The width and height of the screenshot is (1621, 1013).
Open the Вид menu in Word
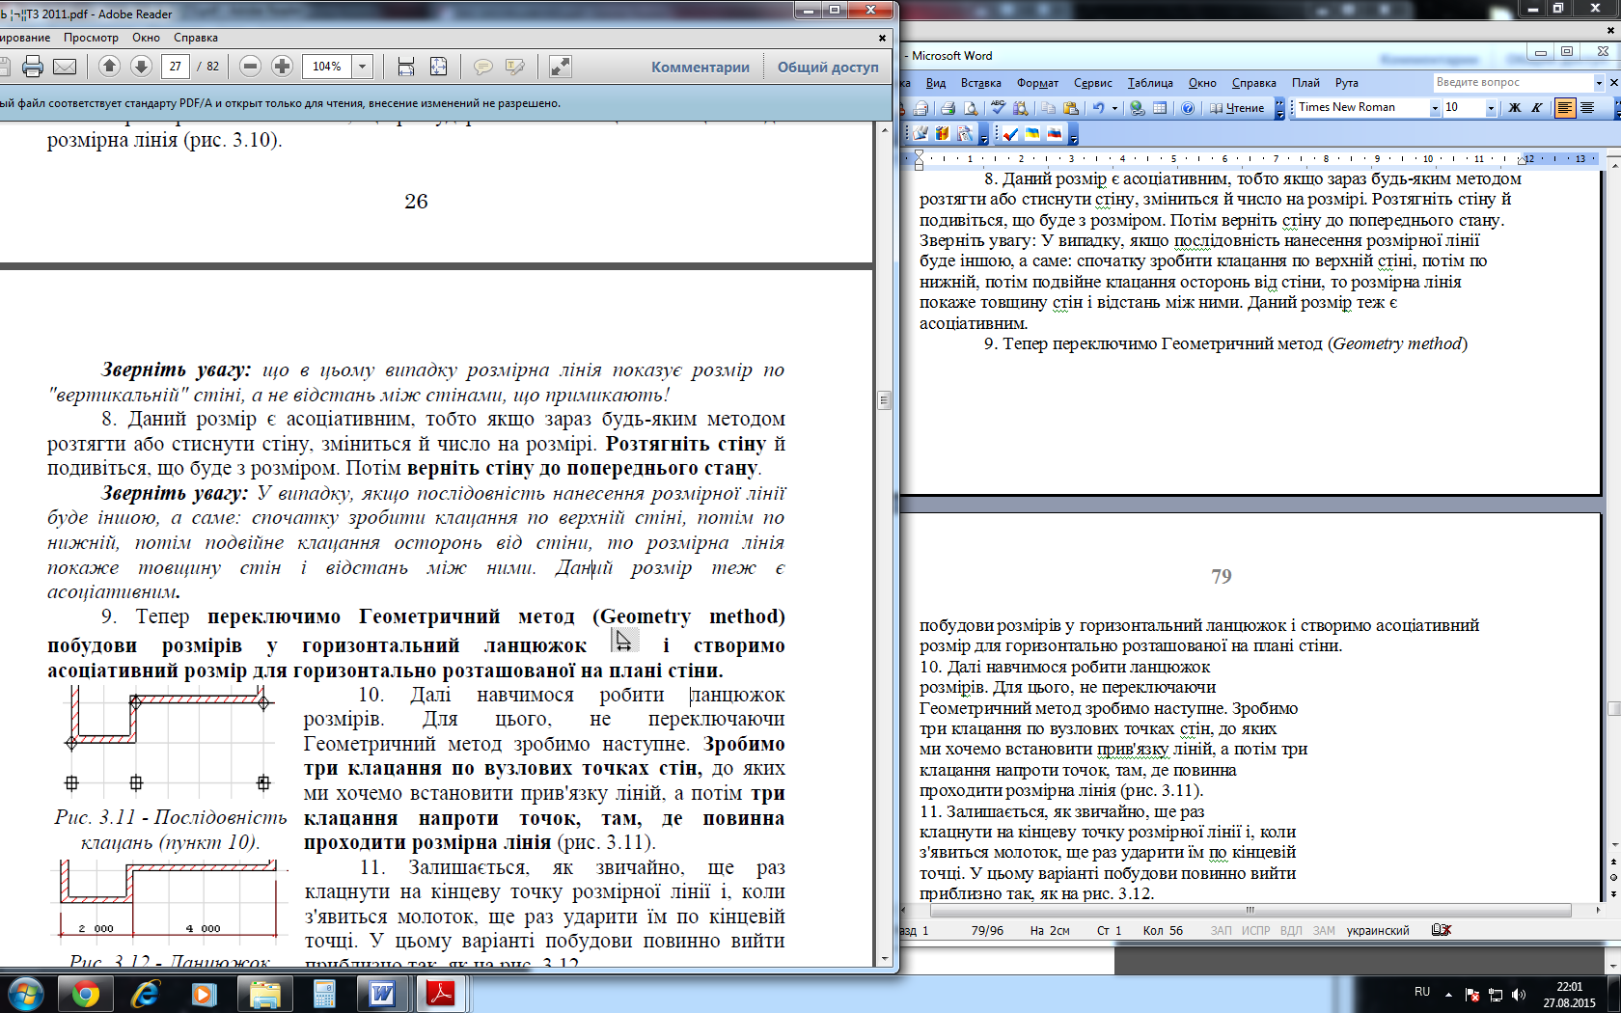pyautogui.click(x=936, y=83)
